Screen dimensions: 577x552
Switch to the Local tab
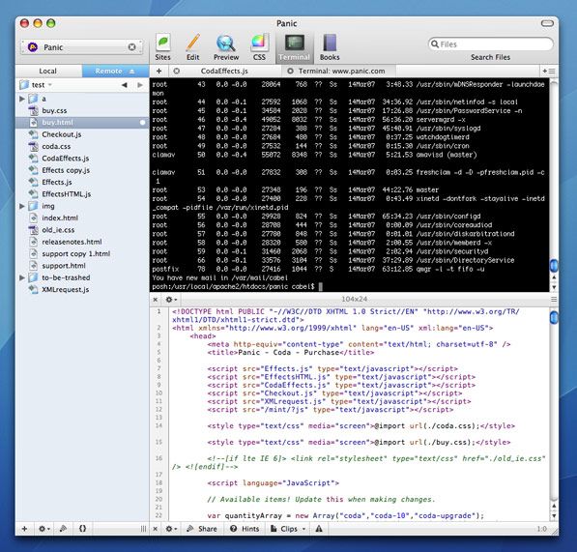tap(48, 71)
